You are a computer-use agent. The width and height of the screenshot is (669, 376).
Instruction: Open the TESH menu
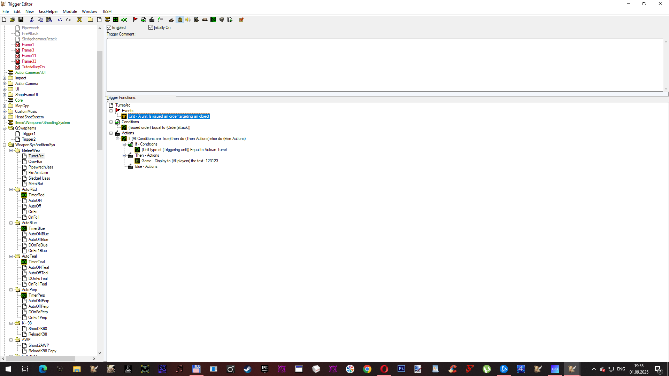[x=107, y=11]
